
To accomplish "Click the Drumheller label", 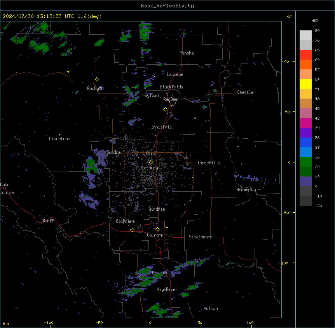I will [x=248, y=190].
